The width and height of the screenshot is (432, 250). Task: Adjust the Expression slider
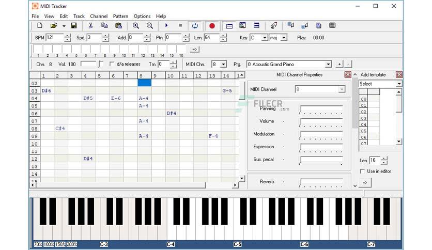[x=321, y=147]
